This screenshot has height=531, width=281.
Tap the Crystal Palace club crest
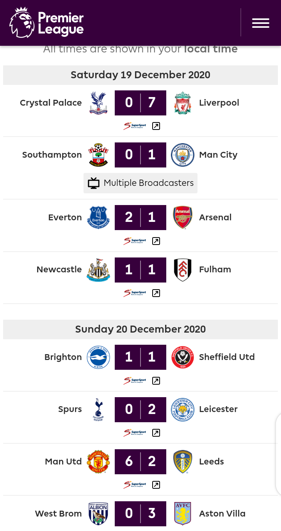(x=98, y=103)
